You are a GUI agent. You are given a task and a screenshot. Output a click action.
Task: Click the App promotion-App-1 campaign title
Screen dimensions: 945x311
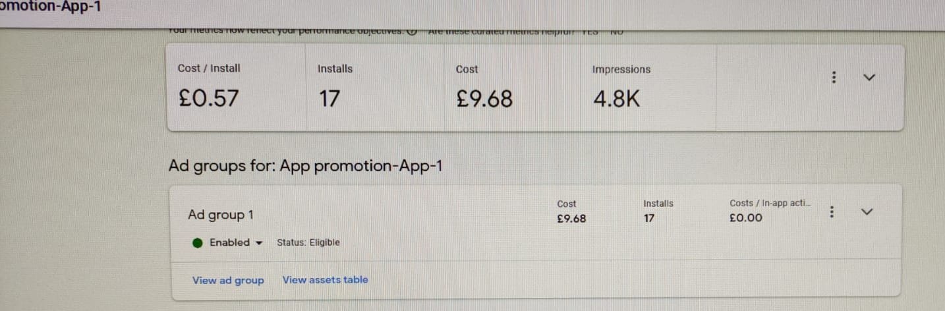pyautogui.click(x=51, y=9)
